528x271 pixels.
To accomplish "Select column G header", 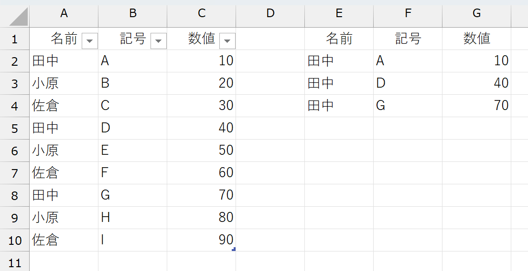I will (x=476, y=13).
